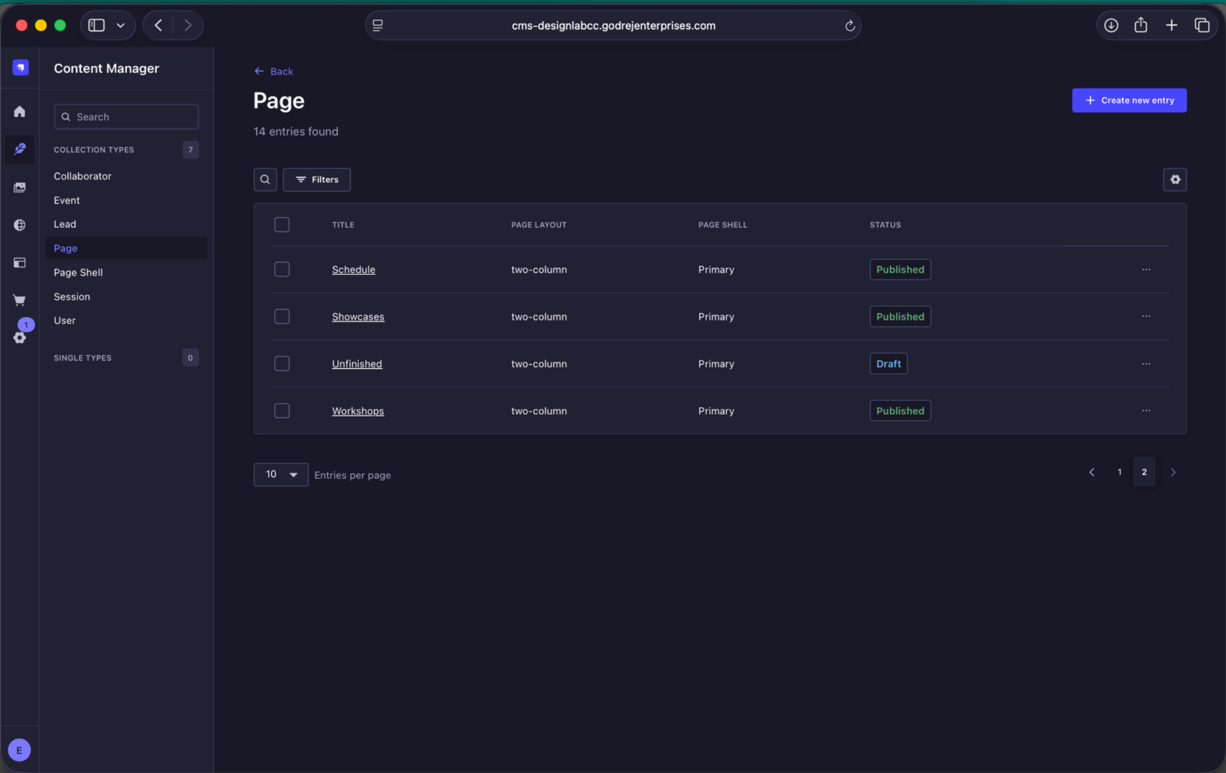The width and height of the screenshot is (1226, 773).
Task: Click the Back link
Action: pos(273,71)
